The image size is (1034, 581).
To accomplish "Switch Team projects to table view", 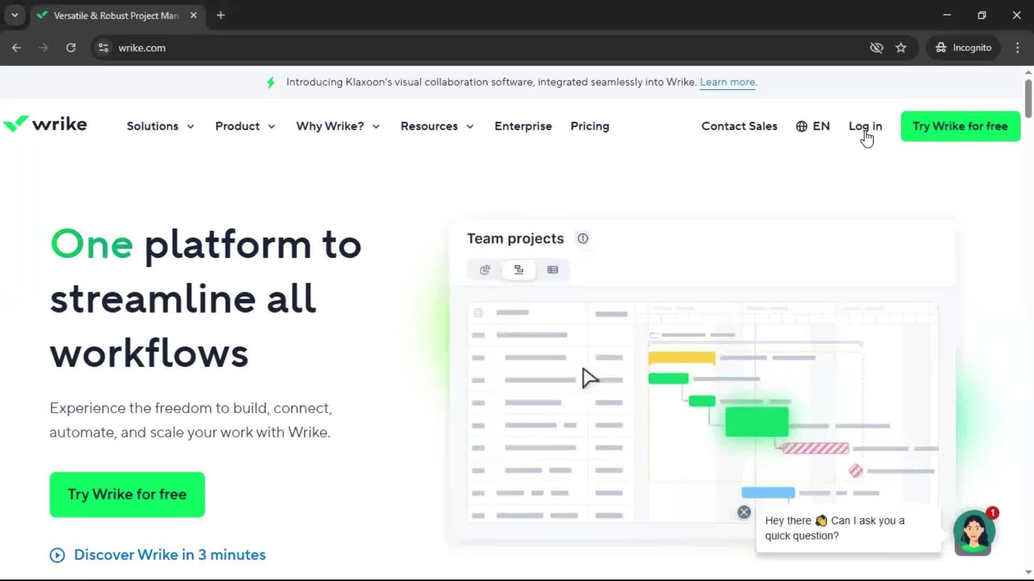I will (553, 270).
